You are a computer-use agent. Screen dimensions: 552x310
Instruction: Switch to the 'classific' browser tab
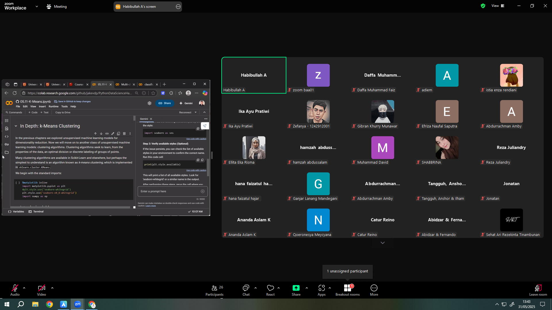(149, 84)
